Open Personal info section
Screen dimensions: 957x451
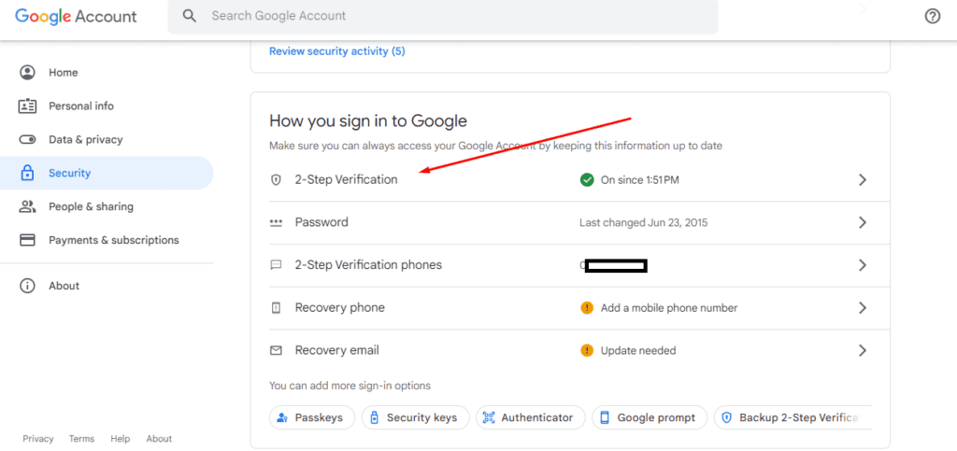pos(107,106)
